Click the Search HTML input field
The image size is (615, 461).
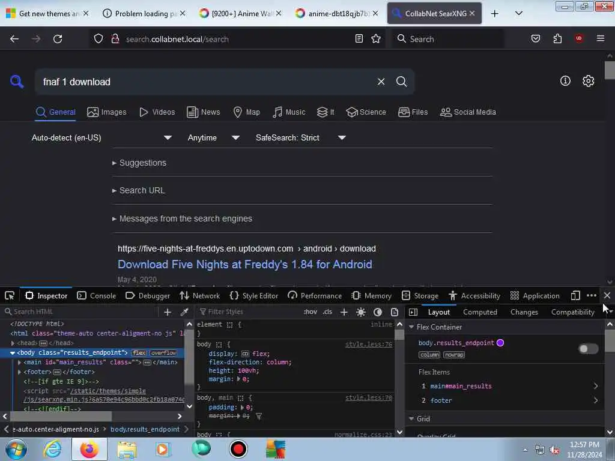[x=80, y=312]
